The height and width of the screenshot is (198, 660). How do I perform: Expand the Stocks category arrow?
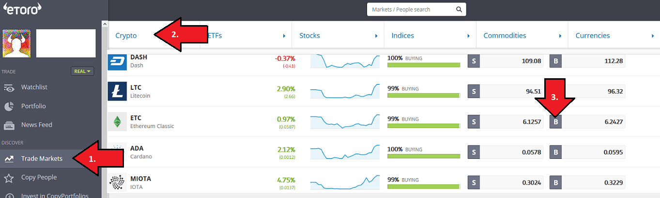(376, 36)
